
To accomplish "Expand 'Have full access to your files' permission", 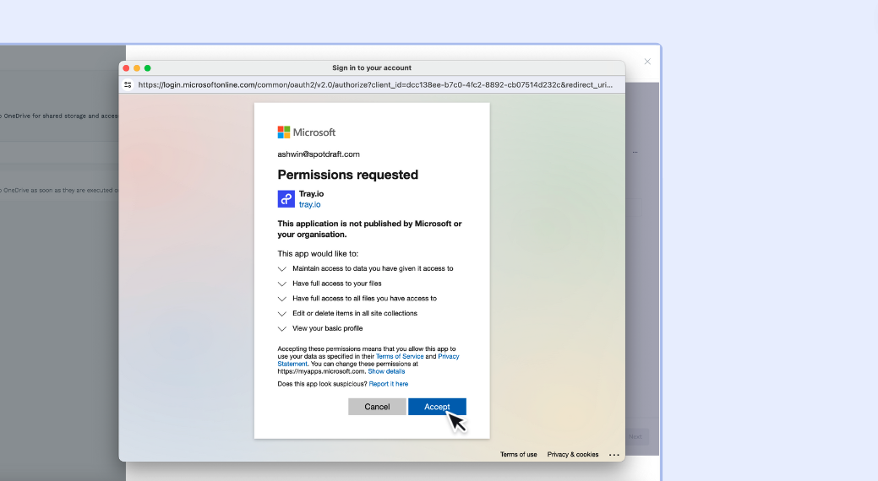I will click(x=282, y=284).
